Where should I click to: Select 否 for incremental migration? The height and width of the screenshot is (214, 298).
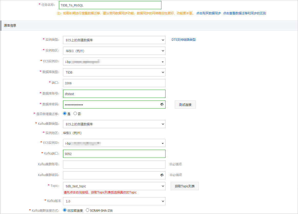75,113
